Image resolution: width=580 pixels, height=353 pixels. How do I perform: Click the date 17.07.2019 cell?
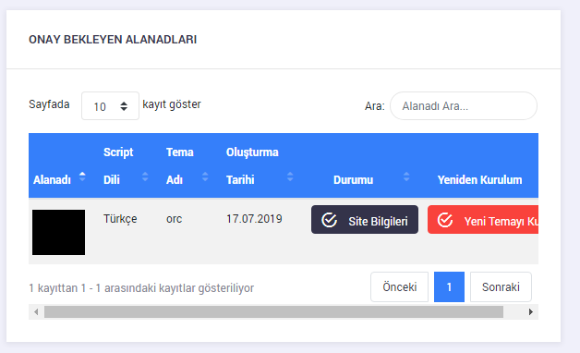pyautogui.click(x=254, y=219)
